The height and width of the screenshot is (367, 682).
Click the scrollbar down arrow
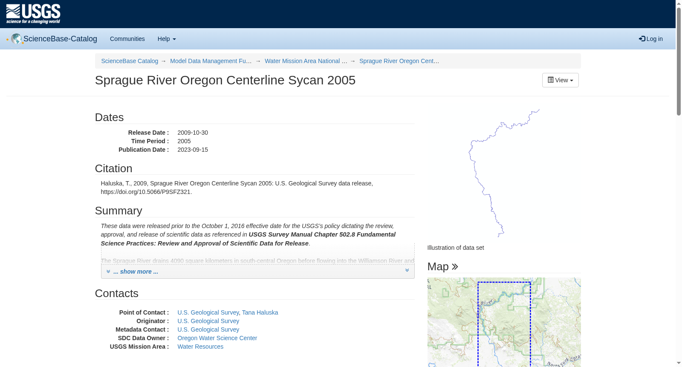(679, 364)
